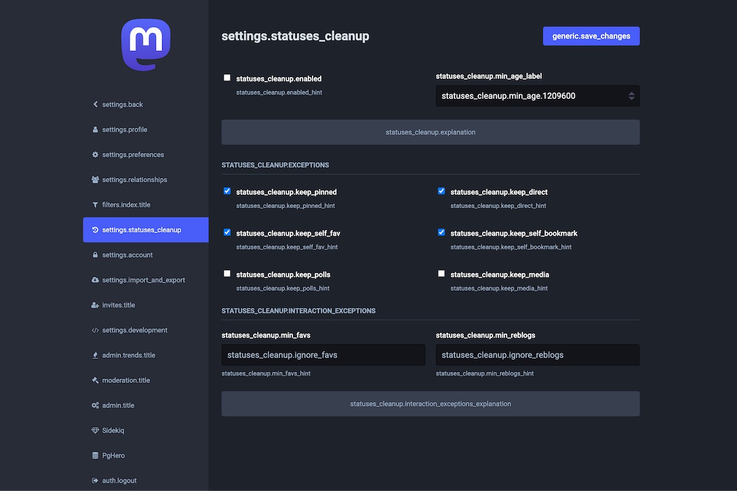Image resolution: width=737 pixels, height=491 pixels.
Task: Click the preferences gear icon
Action: tap(95, 155)
